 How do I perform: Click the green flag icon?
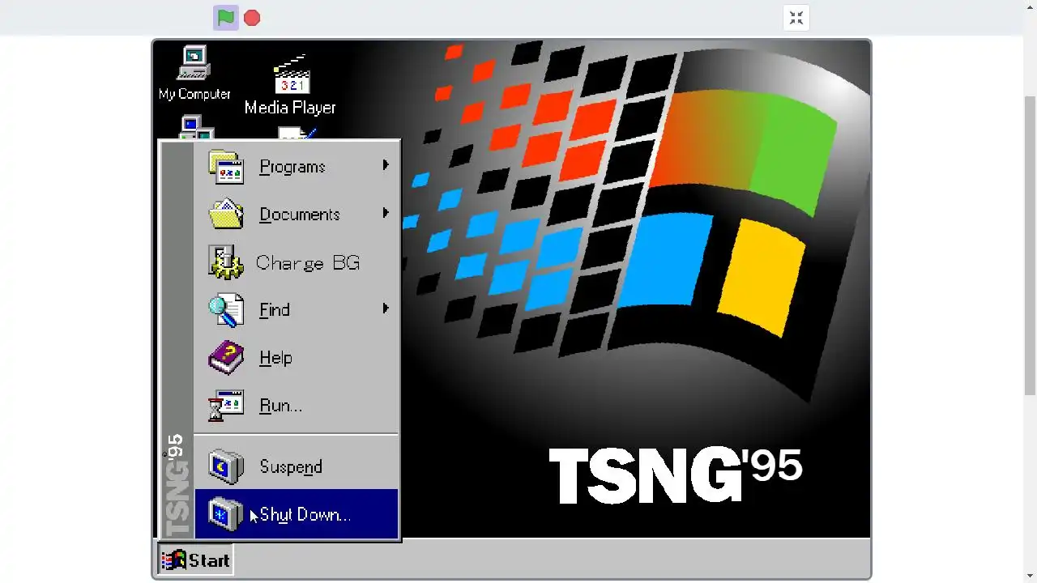point(226,17)
